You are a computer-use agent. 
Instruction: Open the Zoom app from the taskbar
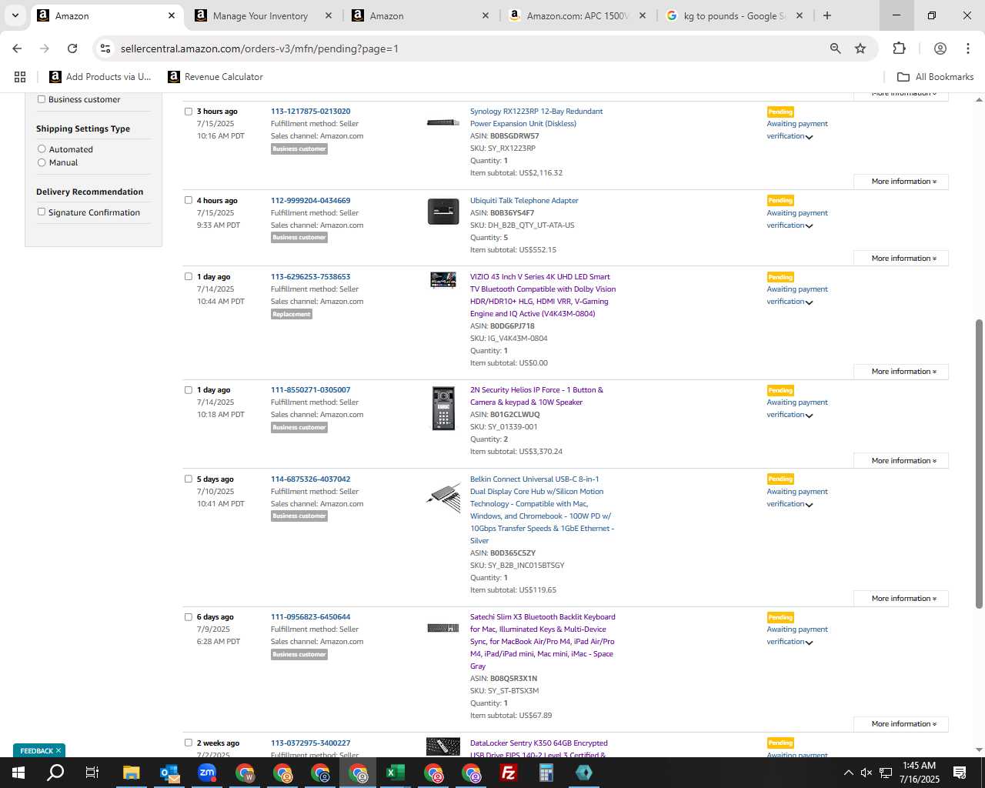tap(207, 773)
